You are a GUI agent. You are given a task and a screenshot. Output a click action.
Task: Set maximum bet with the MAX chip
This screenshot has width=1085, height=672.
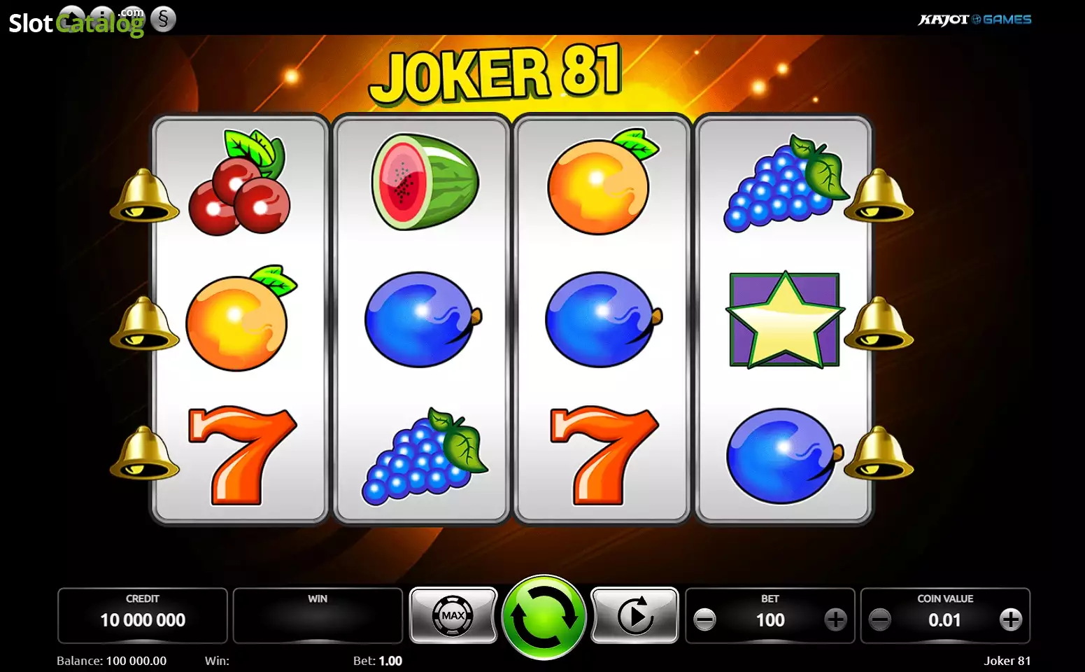453,615
